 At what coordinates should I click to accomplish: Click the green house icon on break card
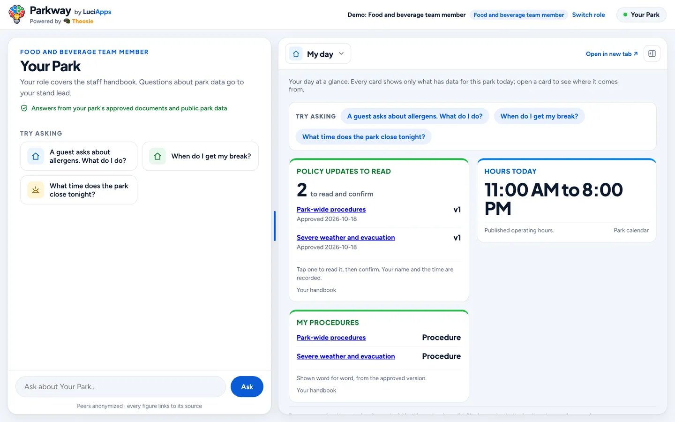pyautogui.click(x=157, y=156)
